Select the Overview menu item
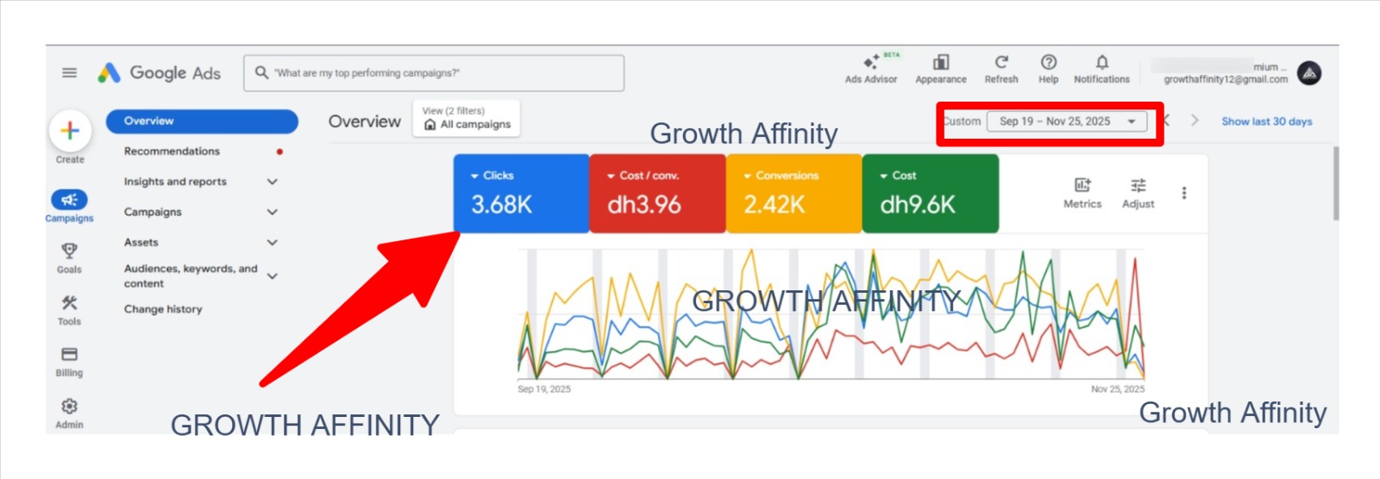This screenshot has height=479, width=1380. point(202,121)
